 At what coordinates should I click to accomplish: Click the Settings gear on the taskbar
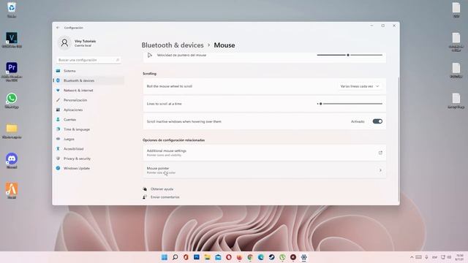304,257
